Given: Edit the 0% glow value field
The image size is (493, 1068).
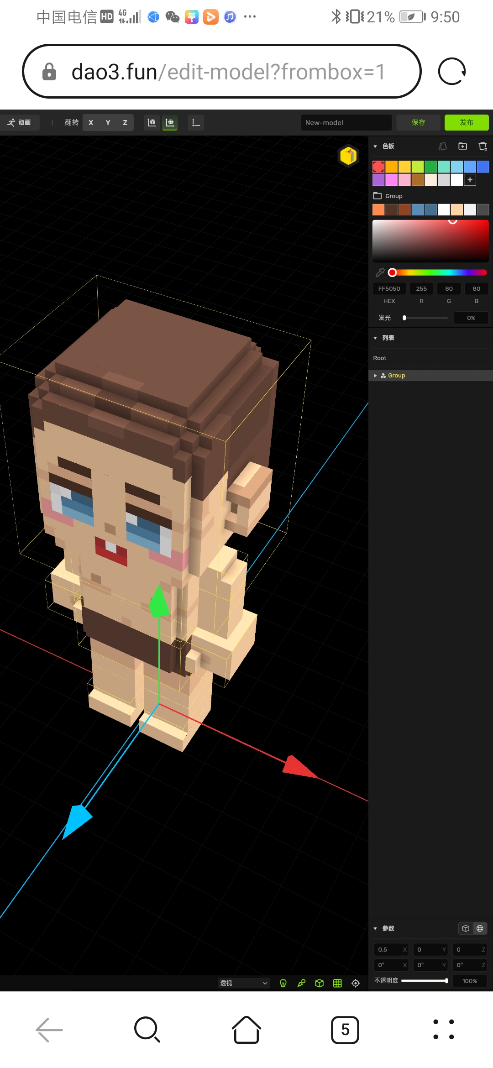Looking at the screenshot, I should coord(471,318).
